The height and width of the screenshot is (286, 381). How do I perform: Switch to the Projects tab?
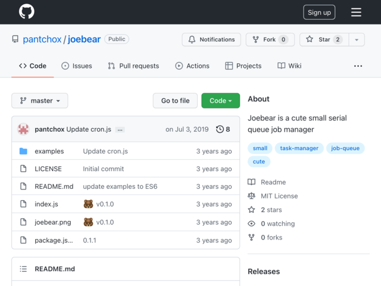tap(243, 66)
